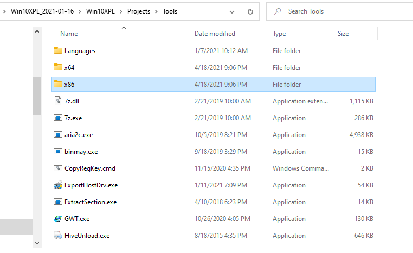Click the navigation pane scroll up arrow

[x=37, y=31]
